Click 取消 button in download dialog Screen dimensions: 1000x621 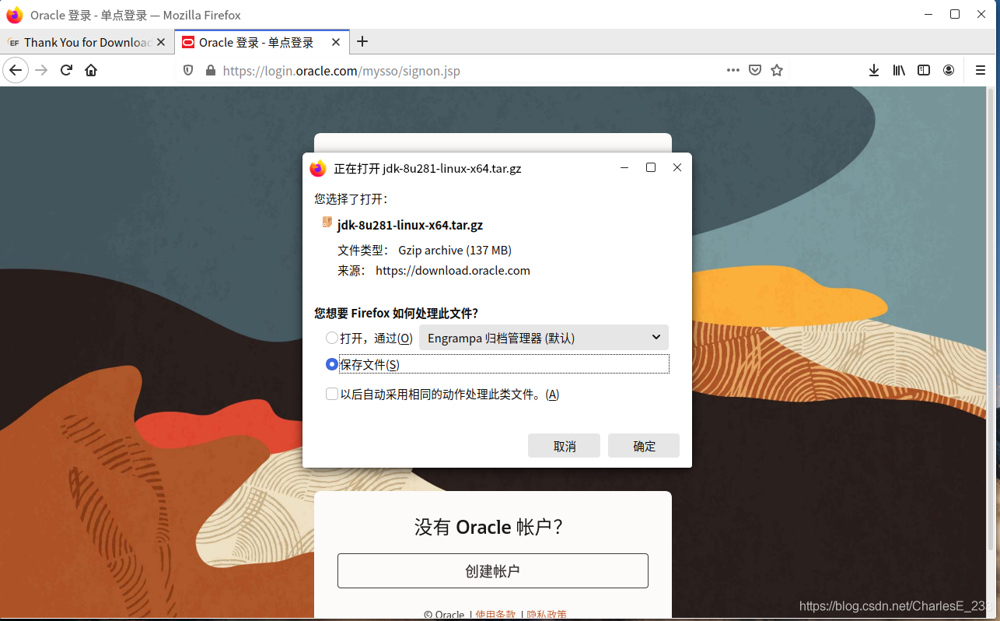coord(564,446)
